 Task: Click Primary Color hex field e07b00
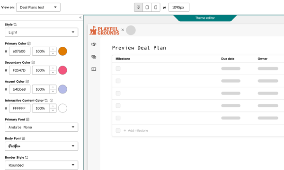point(19,51)
